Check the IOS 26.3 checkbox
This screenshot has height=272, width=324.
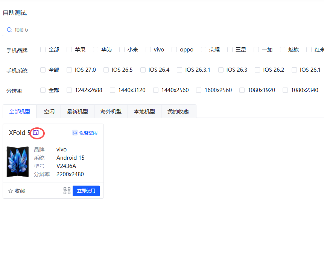(x=221, y=70)
